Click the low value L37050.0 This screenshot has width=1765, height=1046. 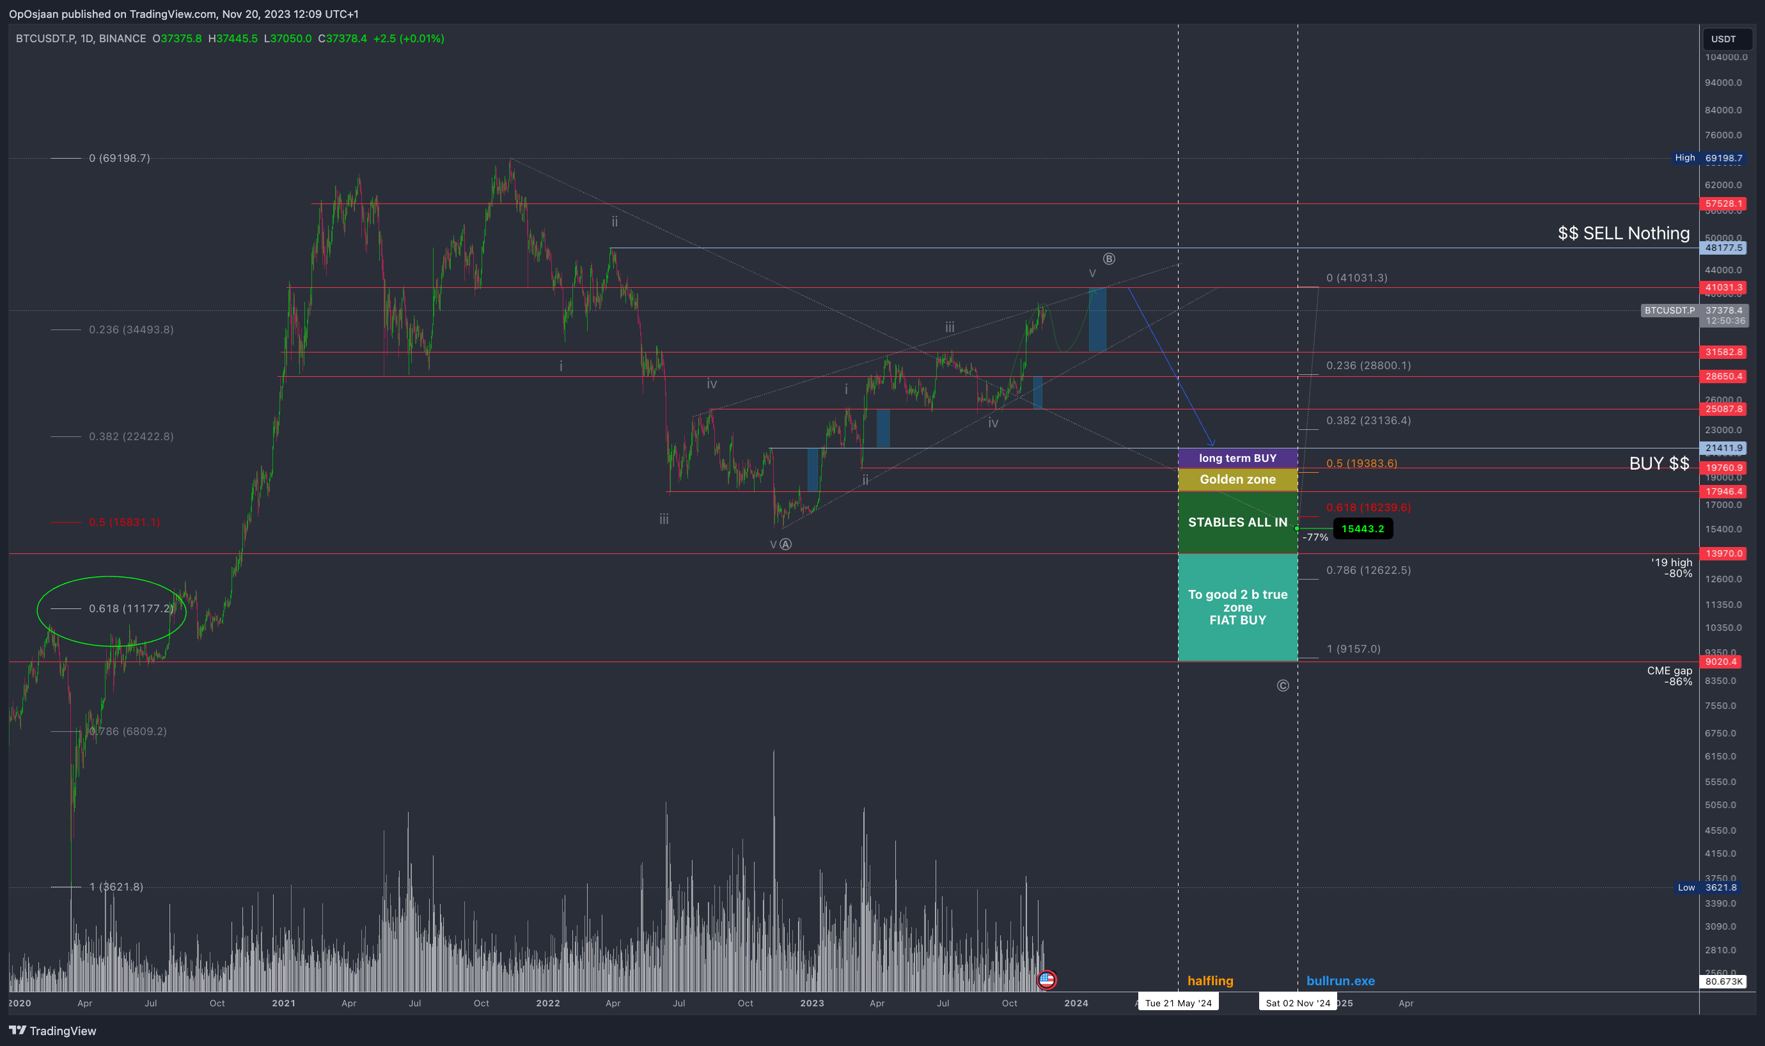[288, 39]
